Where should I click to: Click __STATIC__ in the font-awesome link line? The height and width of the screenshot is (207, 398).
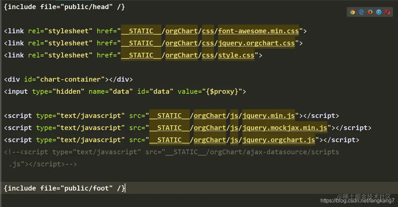pyautogui.click(x=141, y=31)
